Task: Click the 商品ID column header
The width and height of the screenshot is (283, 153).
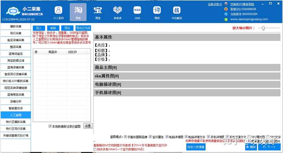Action: pyautogui.click(x=57, y=52)
